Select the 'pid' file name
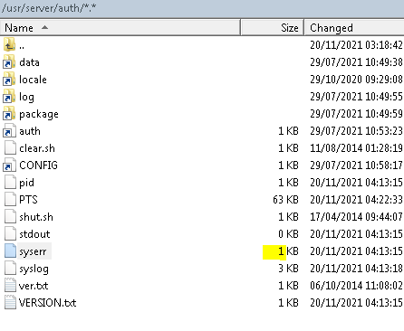Screen dimensions: 404x331 [x=26, y=183]
